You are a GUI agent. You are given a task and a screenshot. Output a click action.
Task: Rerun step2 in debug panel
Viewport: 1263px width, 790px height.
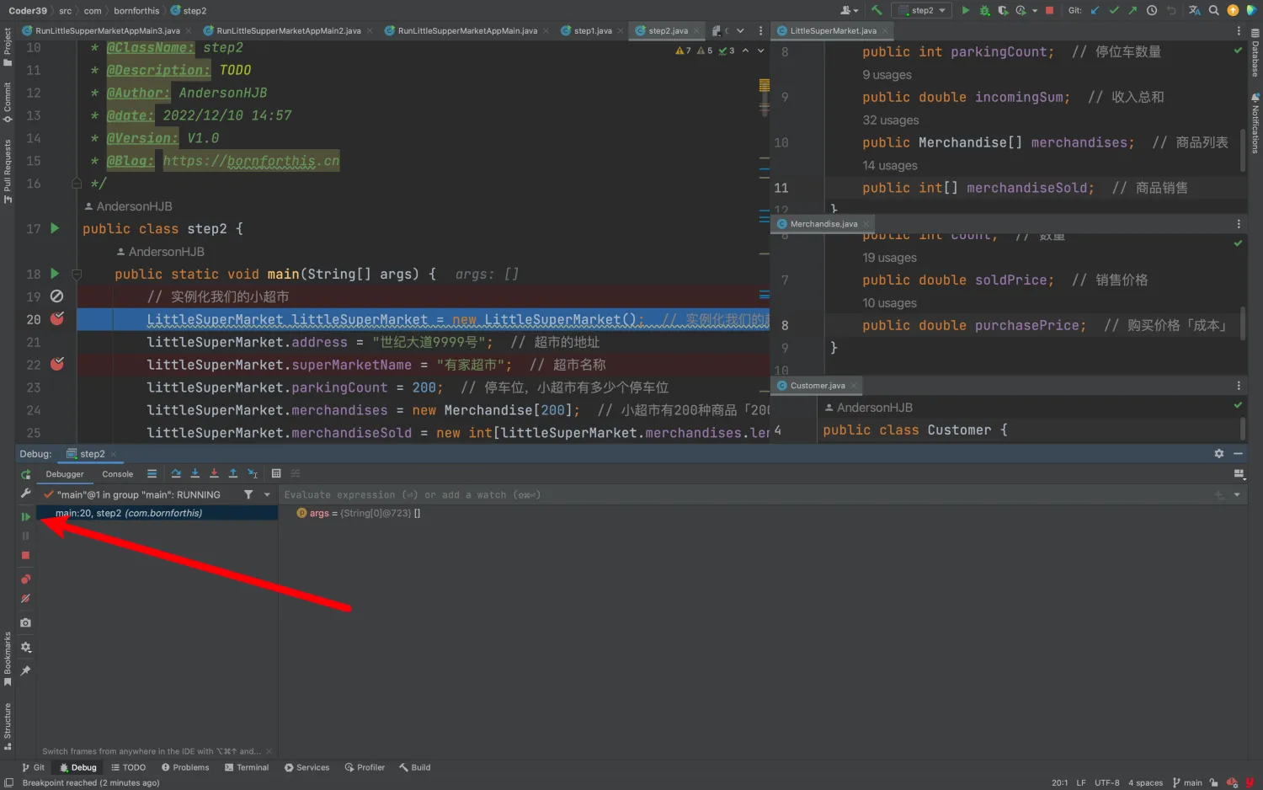(x=26, y=474)
